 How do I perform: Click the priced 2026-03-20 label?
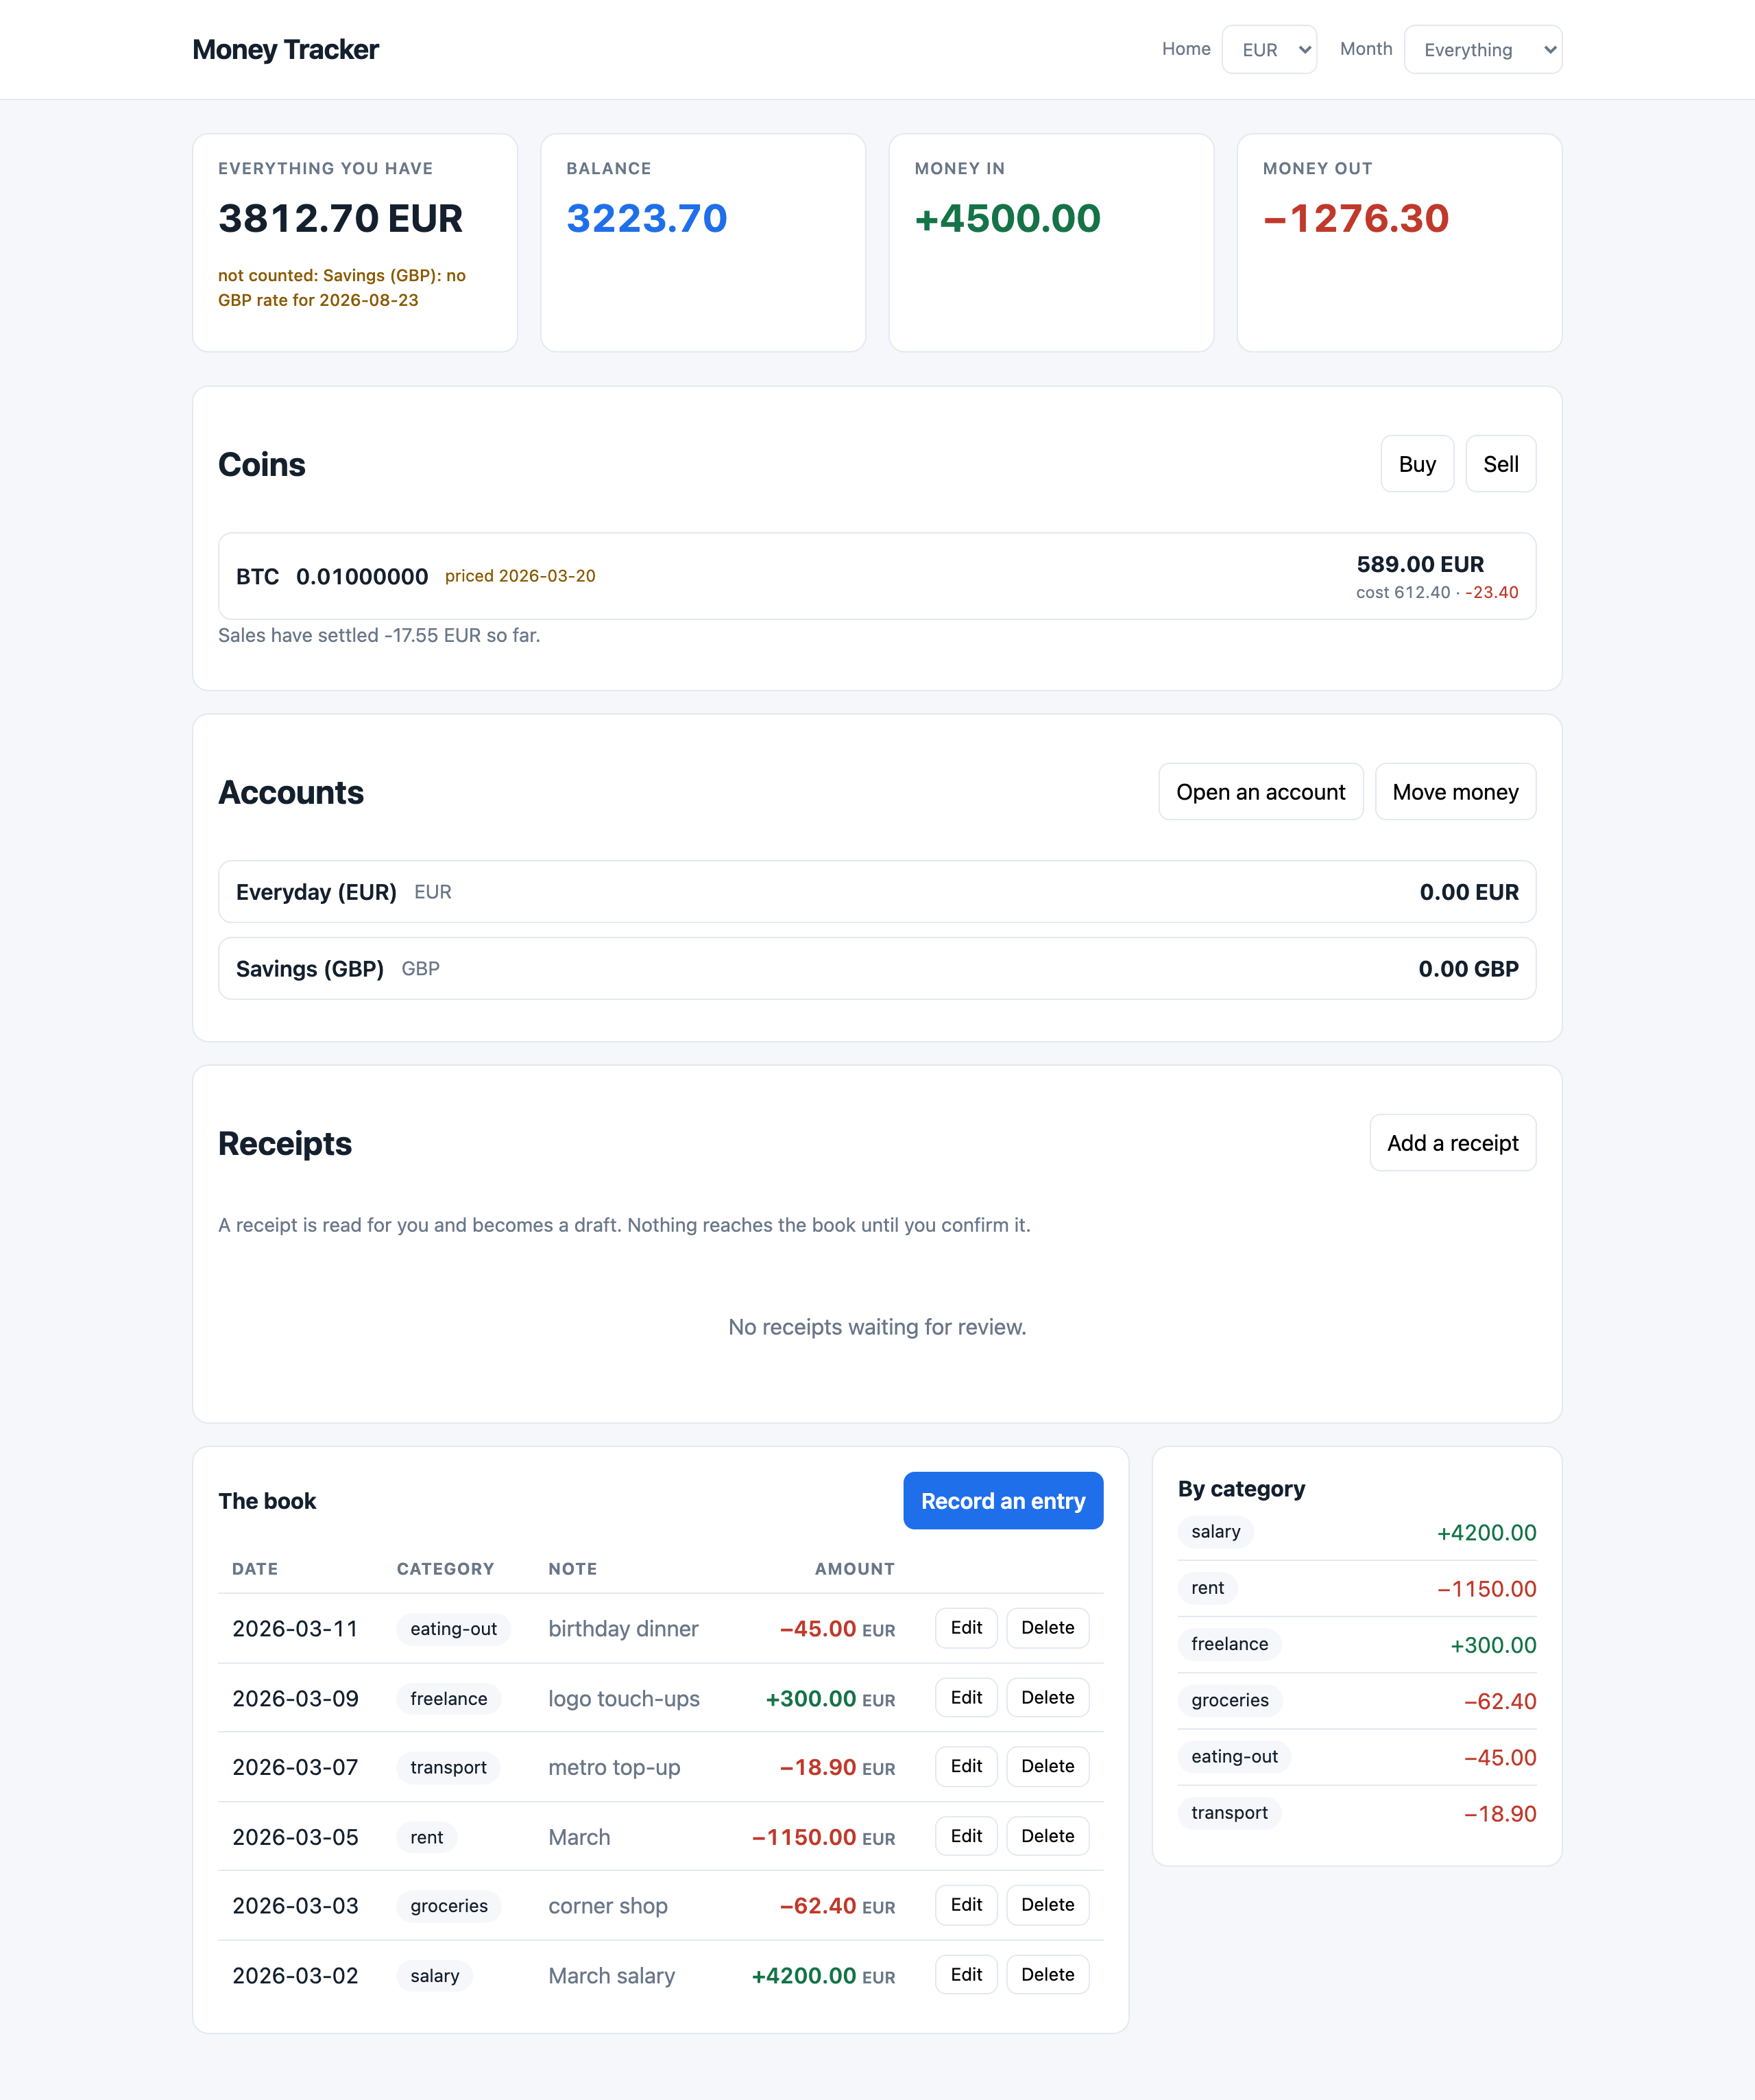520,576
